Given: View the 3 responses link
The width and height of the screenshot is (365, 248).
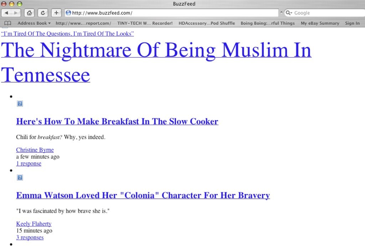Looking at the screenshot, I should 30,238.
